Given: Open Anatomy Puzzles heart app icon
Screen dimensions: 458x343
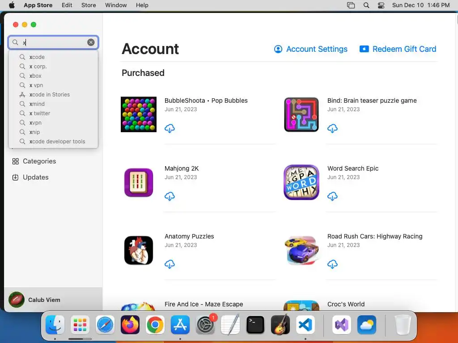Looking at the screenshot, I should [139, 250].
